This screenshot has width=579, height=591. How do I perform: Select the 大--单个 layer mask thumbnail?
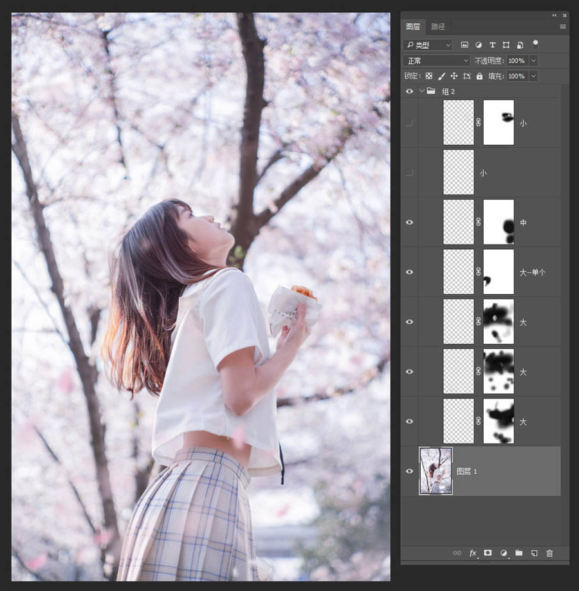pos(499,272)
